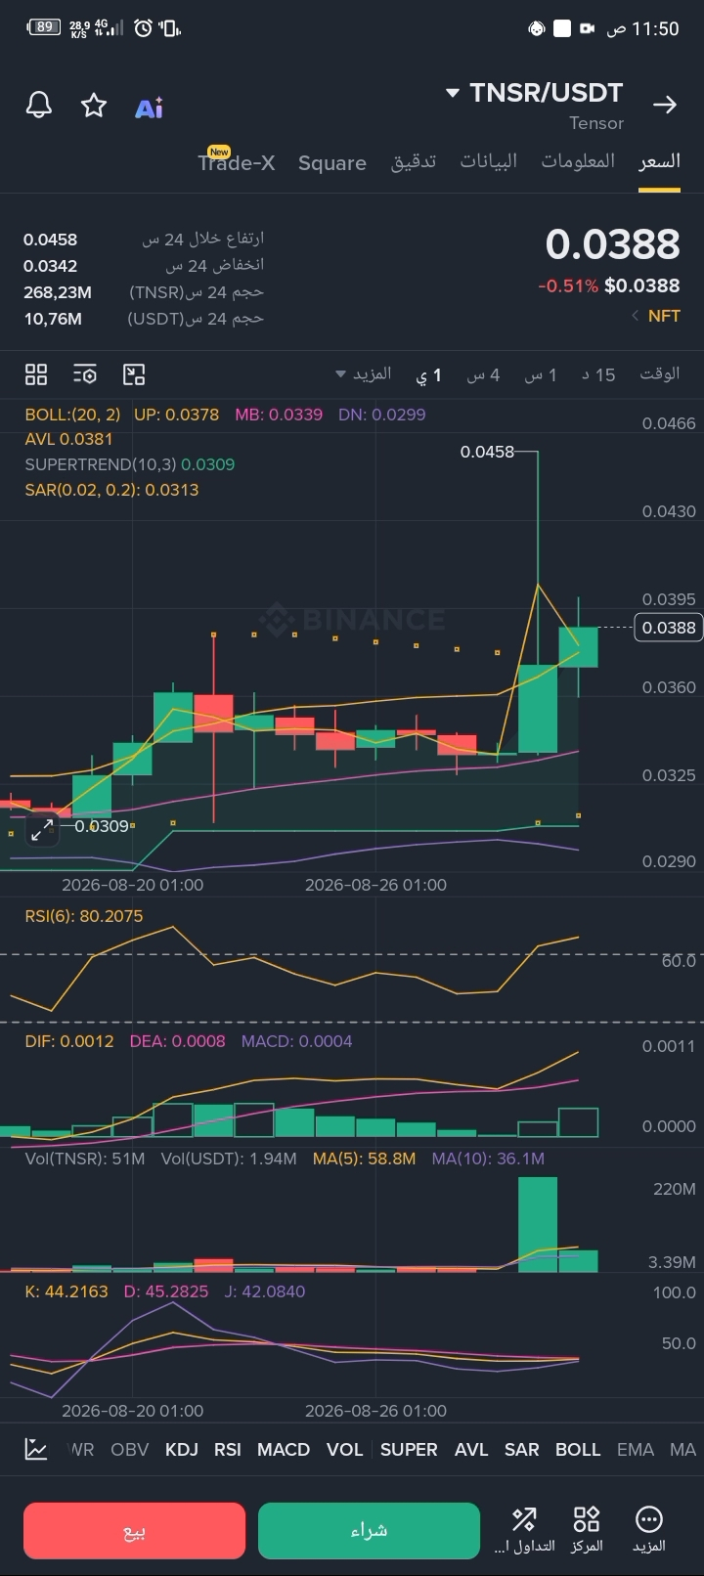
Task: Tap the back arrow at top right
Action: coord(665,105)
